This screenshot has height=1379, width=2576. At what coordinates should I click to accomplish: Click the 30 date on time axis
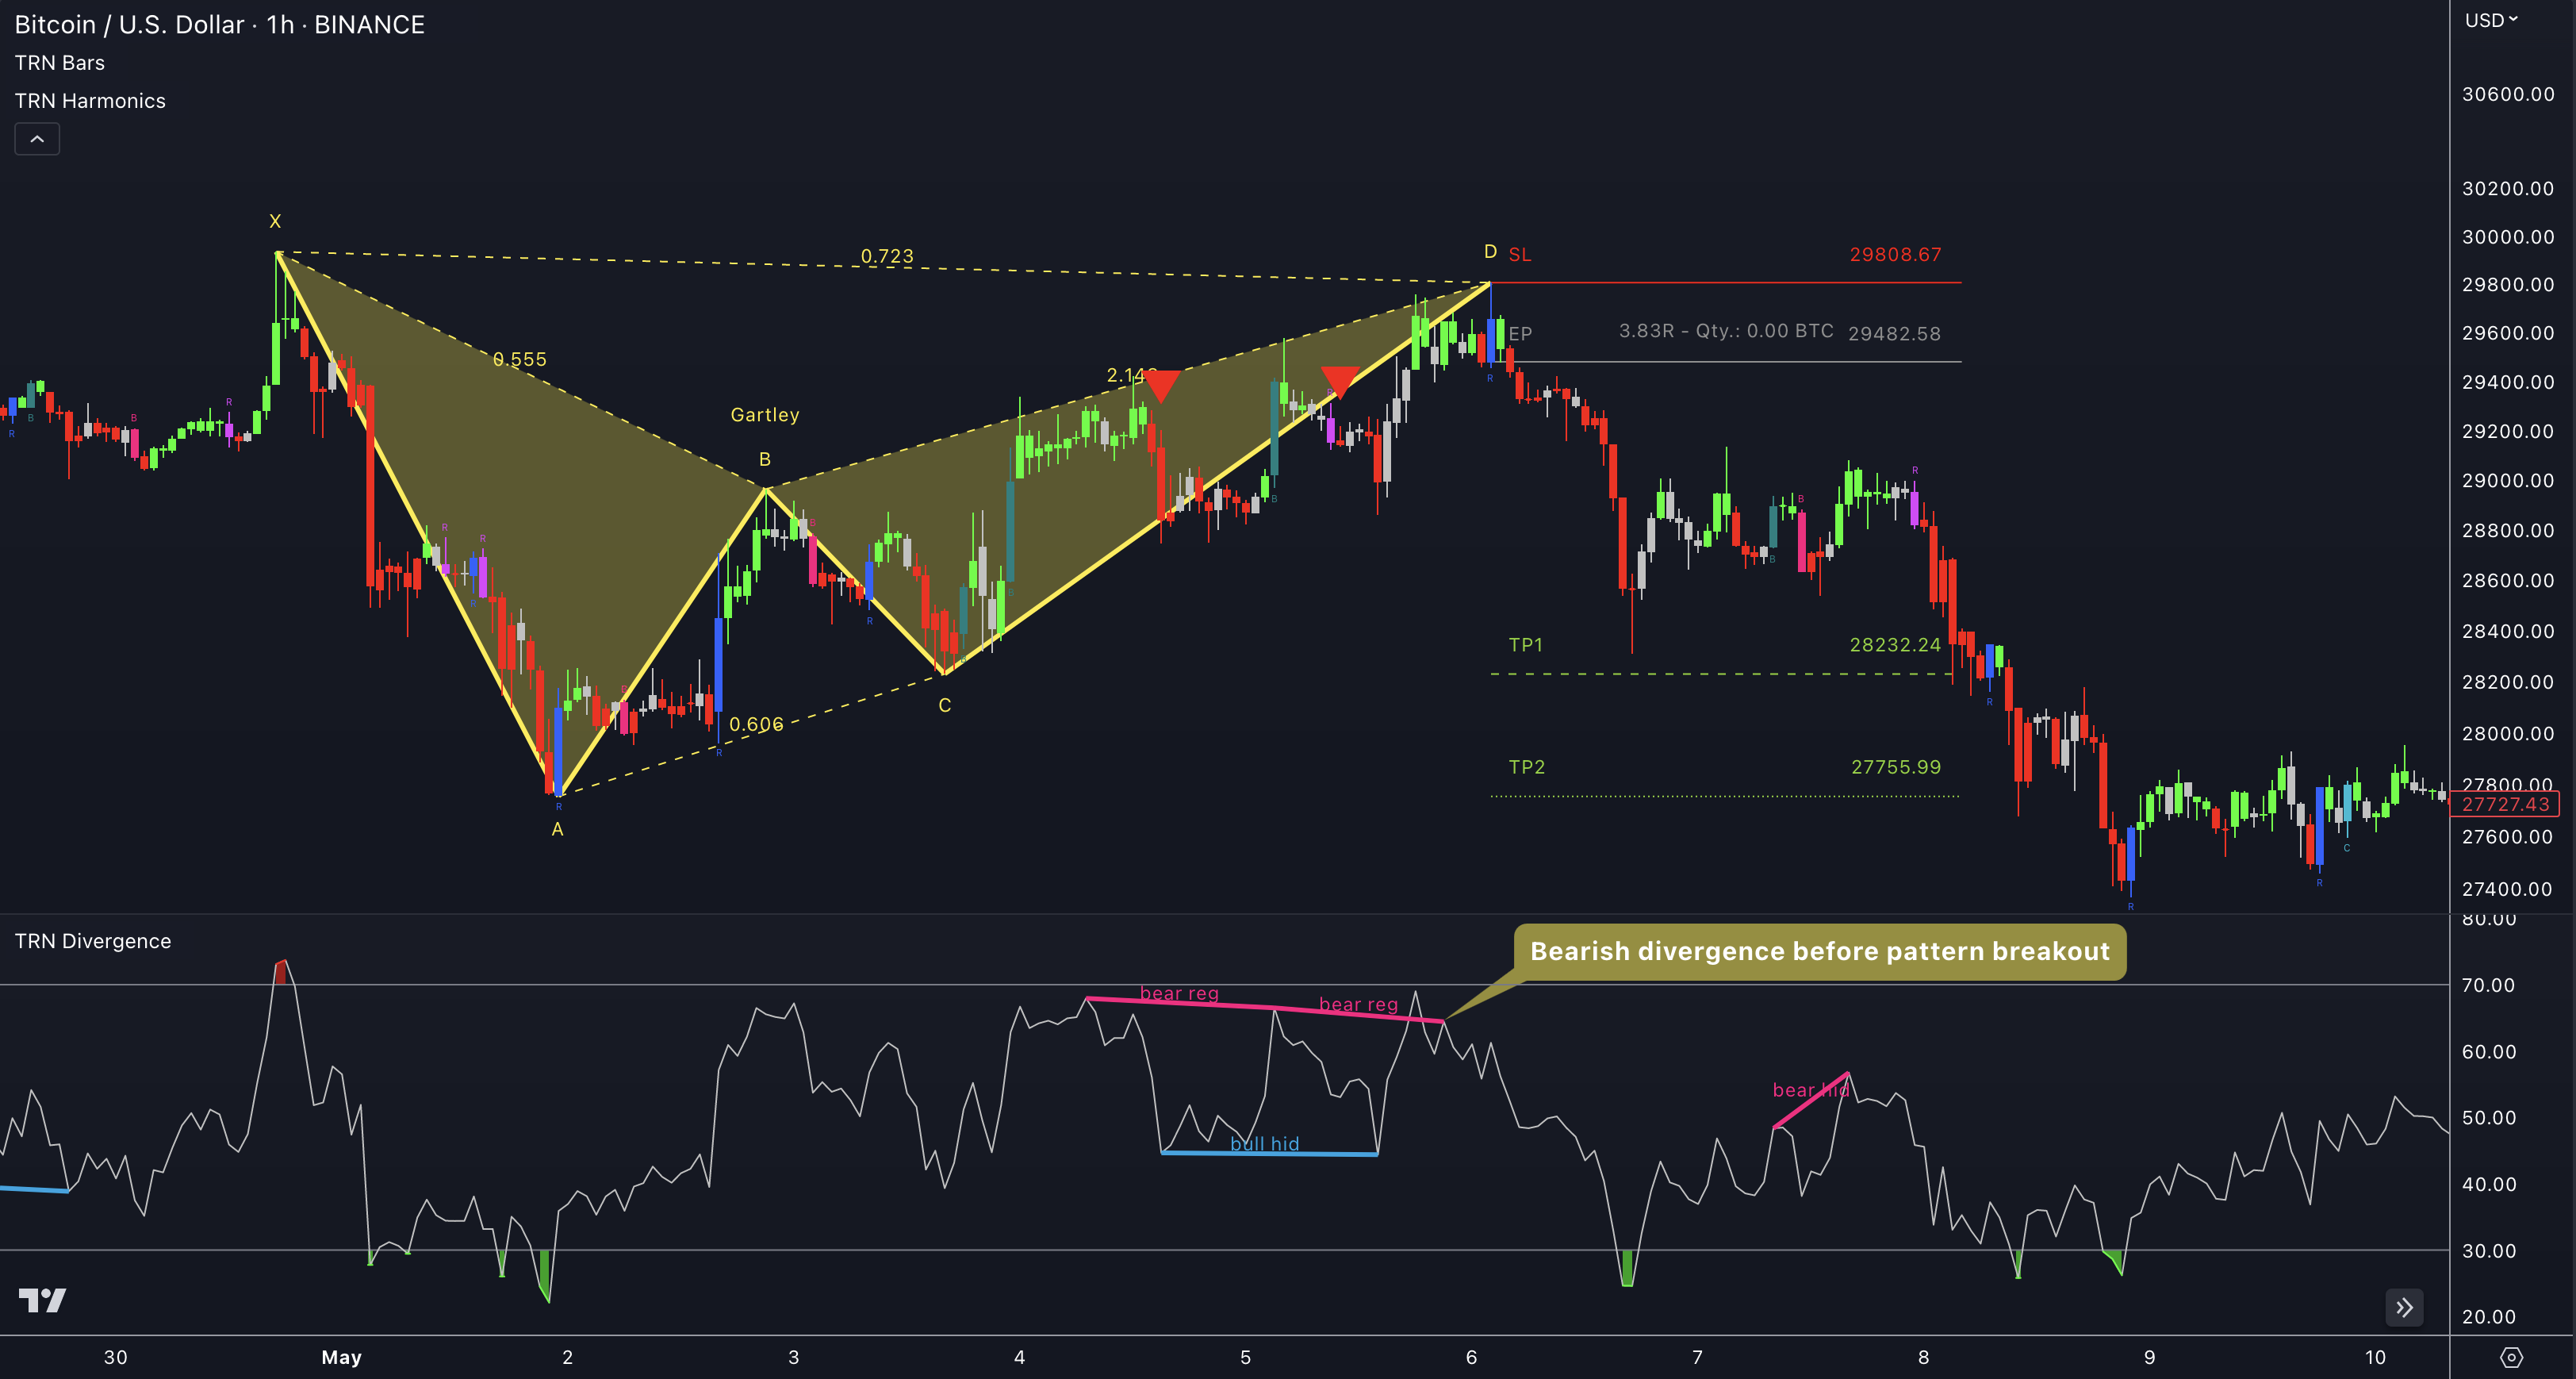pos(116,1357)
